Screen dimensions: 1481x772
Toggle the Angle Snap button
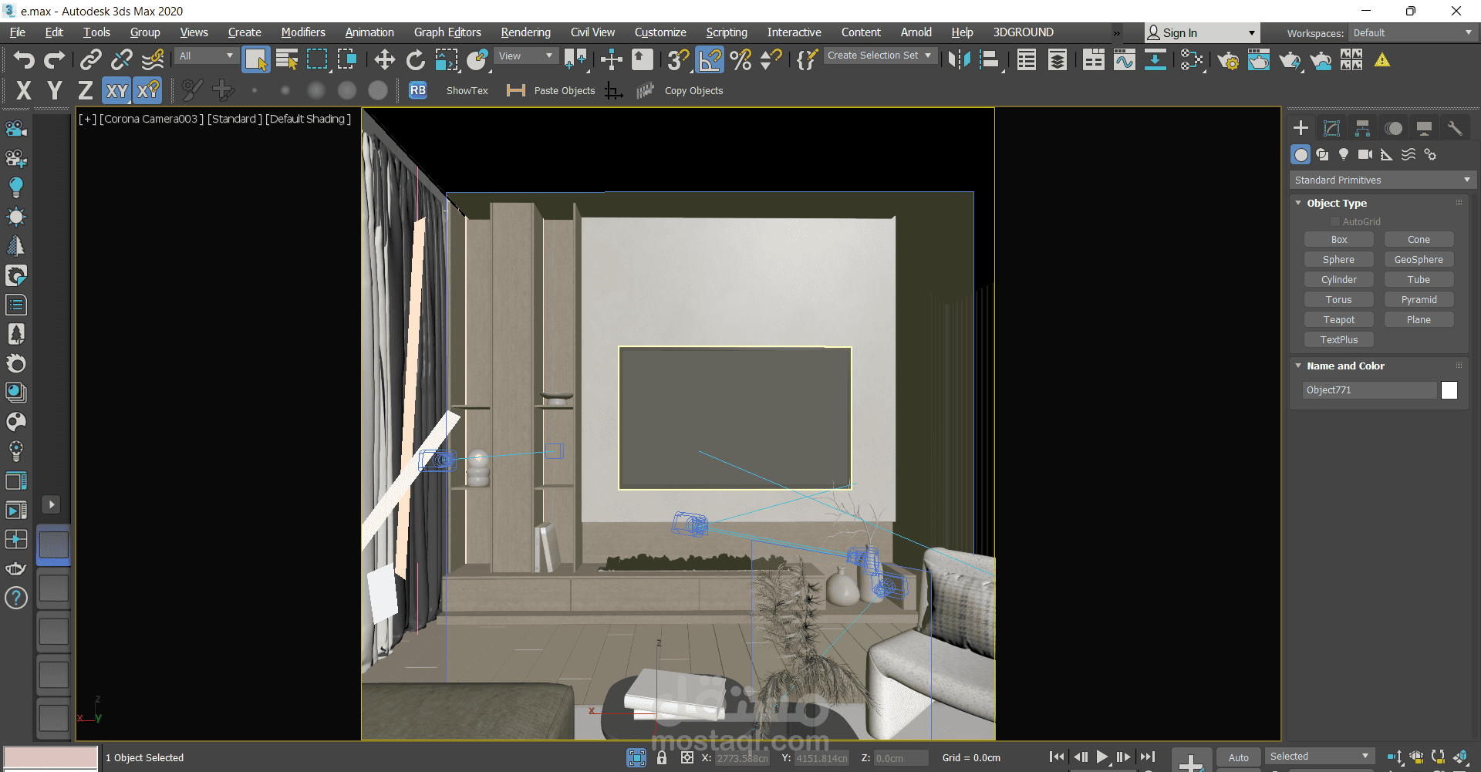pos(710,59)
